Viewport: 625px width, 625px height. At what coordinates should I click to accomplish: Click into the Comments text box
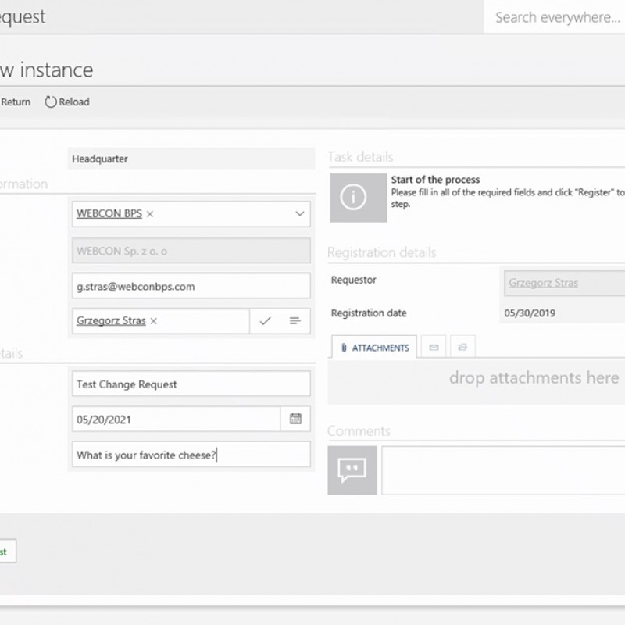502,470
